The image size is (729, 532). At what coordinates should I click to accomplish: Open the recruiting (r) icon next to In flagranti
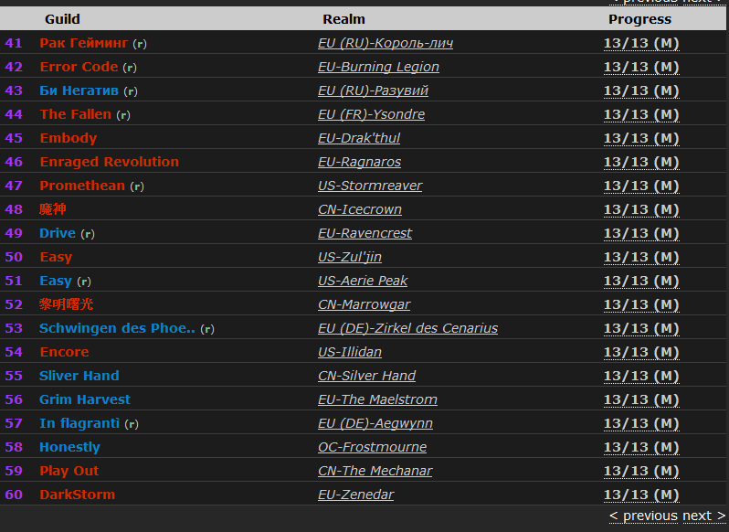[x=132, y=424]
